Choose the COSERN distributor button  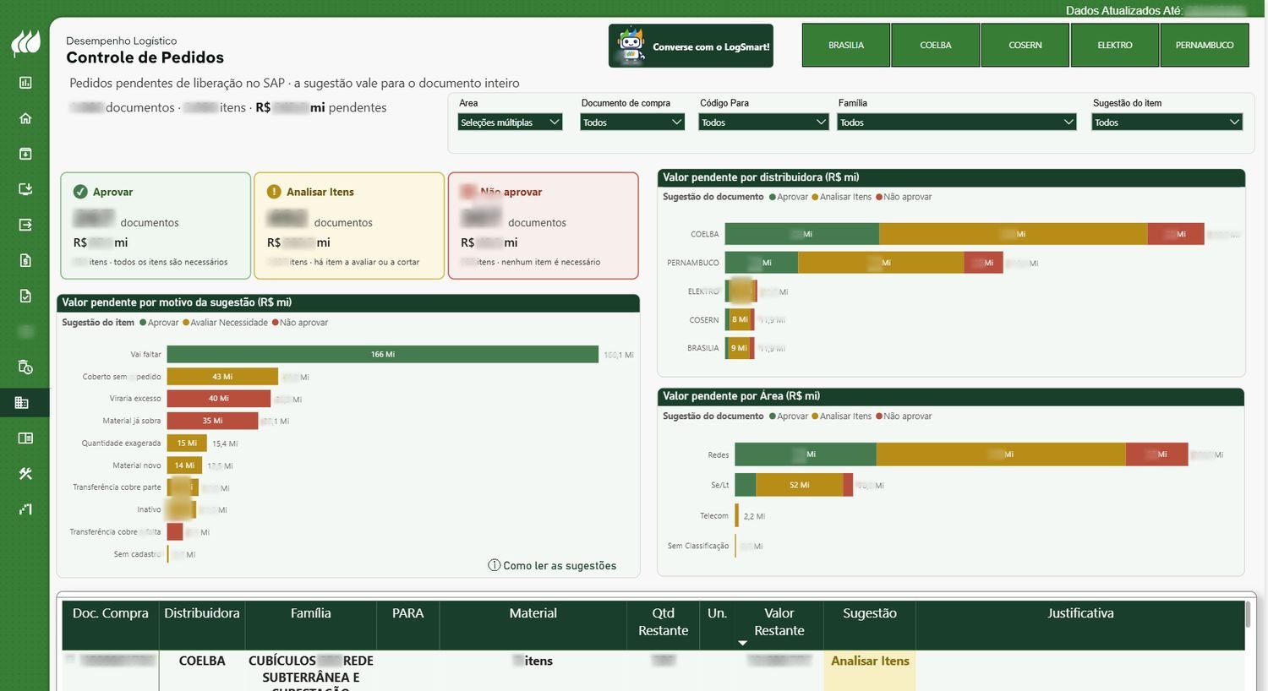point(1025,46)
